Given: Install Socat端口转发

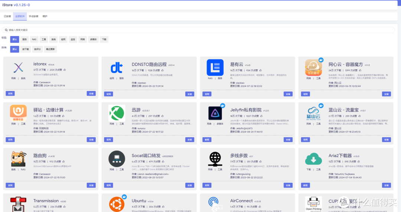Looking at the screenshot, I should 189,185.
